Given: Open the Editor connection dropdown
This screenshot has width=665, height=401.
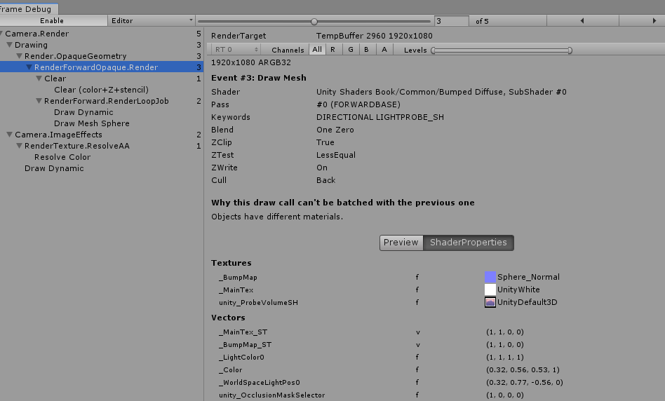Looking at the screenshot, I should pyautogui.click(x=152, y=20).
